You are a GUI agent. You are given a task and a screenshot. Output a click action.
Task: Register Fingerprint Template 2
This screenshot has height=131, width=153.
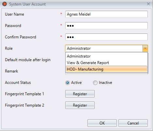80,105
